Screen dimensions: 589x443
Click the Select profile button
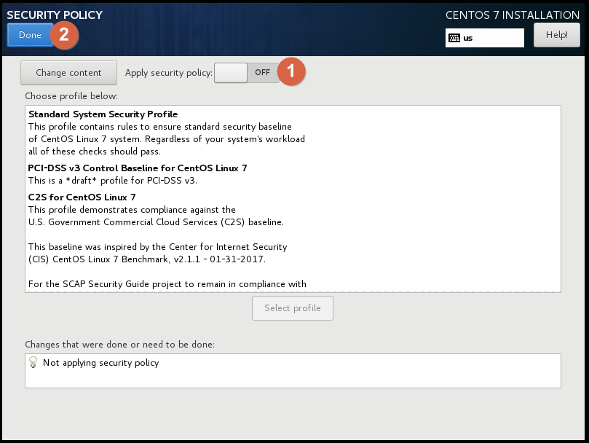[293, 308]
